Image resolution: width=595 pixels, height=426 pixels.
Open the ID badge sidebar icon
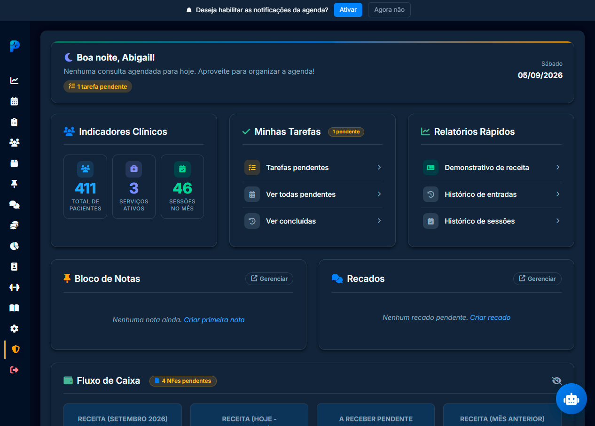(15, 266)
